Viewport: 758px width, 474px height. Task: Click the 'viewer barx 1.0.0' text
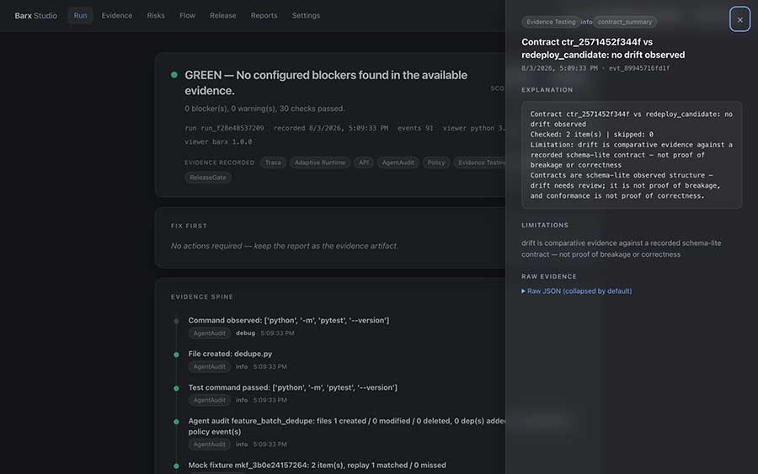tap(218, 142)
